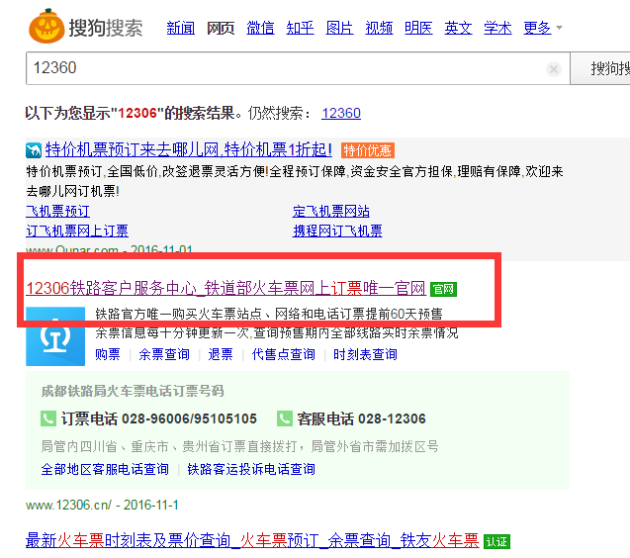The height and width of the screenshot is (558, 630).
Task: Click the 代售点查询 sublink
Action: pyautogui.click(x=283, y=354)
